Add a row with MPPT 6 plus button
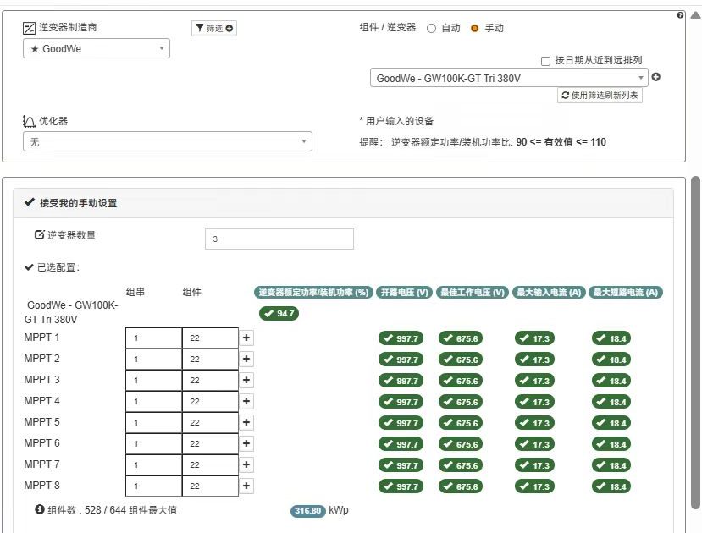 coord(246,443)
